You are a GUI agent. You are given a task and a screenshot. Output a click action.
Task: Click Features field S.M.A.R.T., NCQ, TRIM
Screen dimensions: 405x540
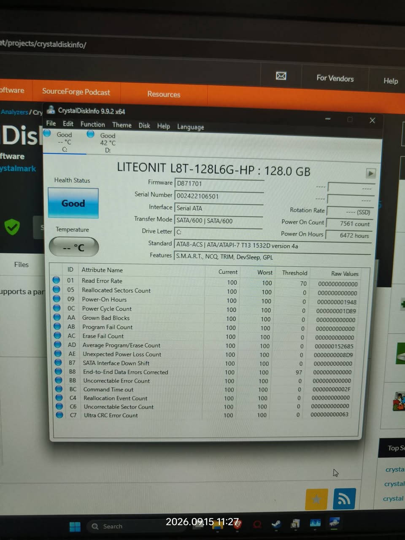[273, 256]
